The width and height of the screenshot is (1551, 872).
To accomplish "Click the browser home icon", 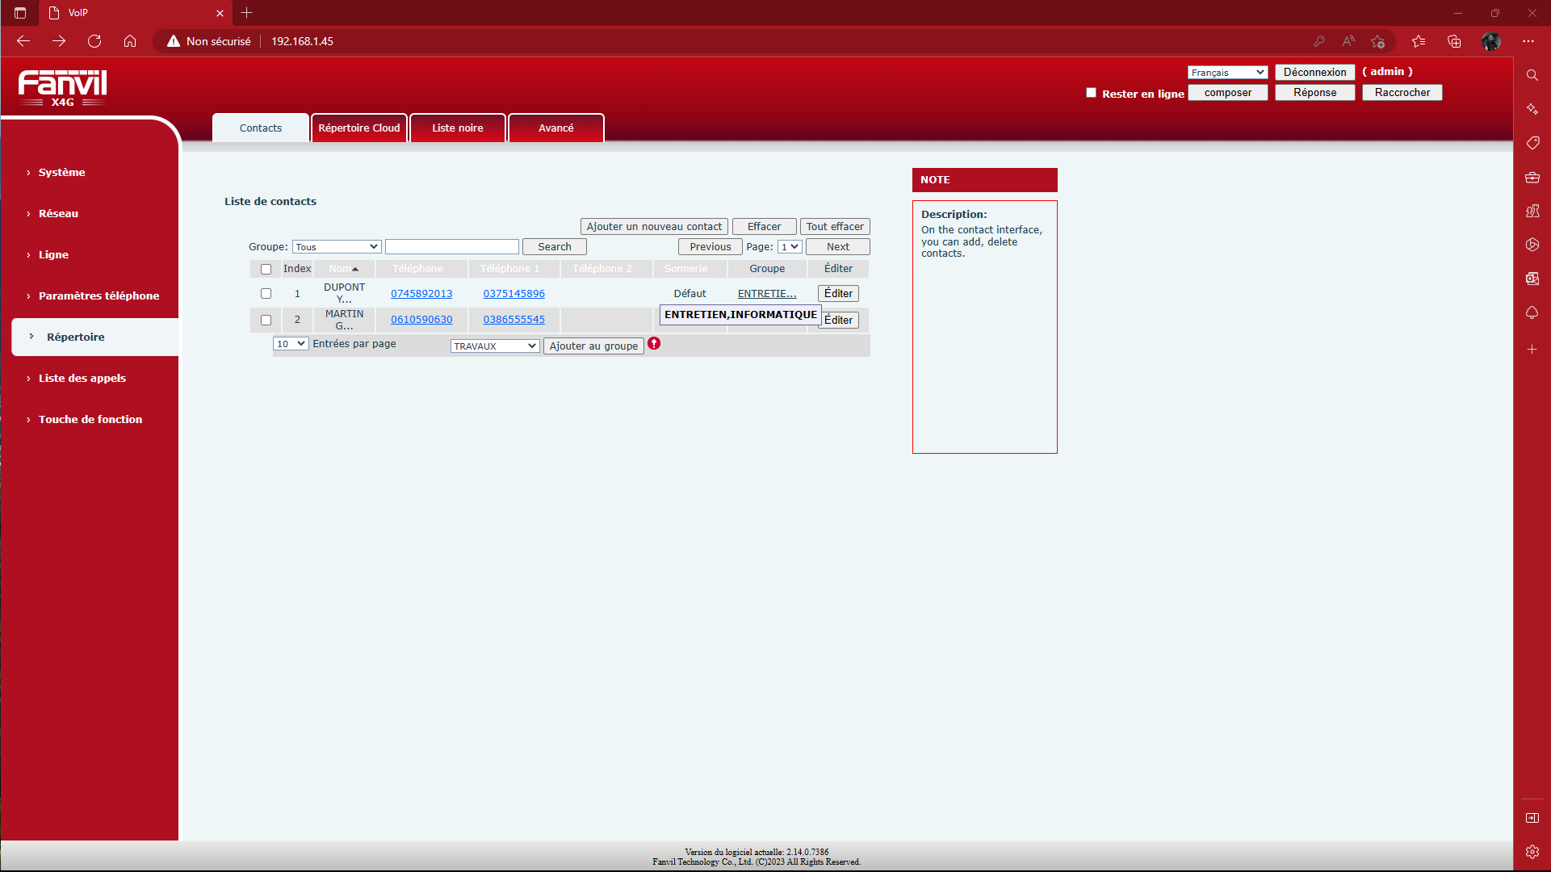I will 130,41.
